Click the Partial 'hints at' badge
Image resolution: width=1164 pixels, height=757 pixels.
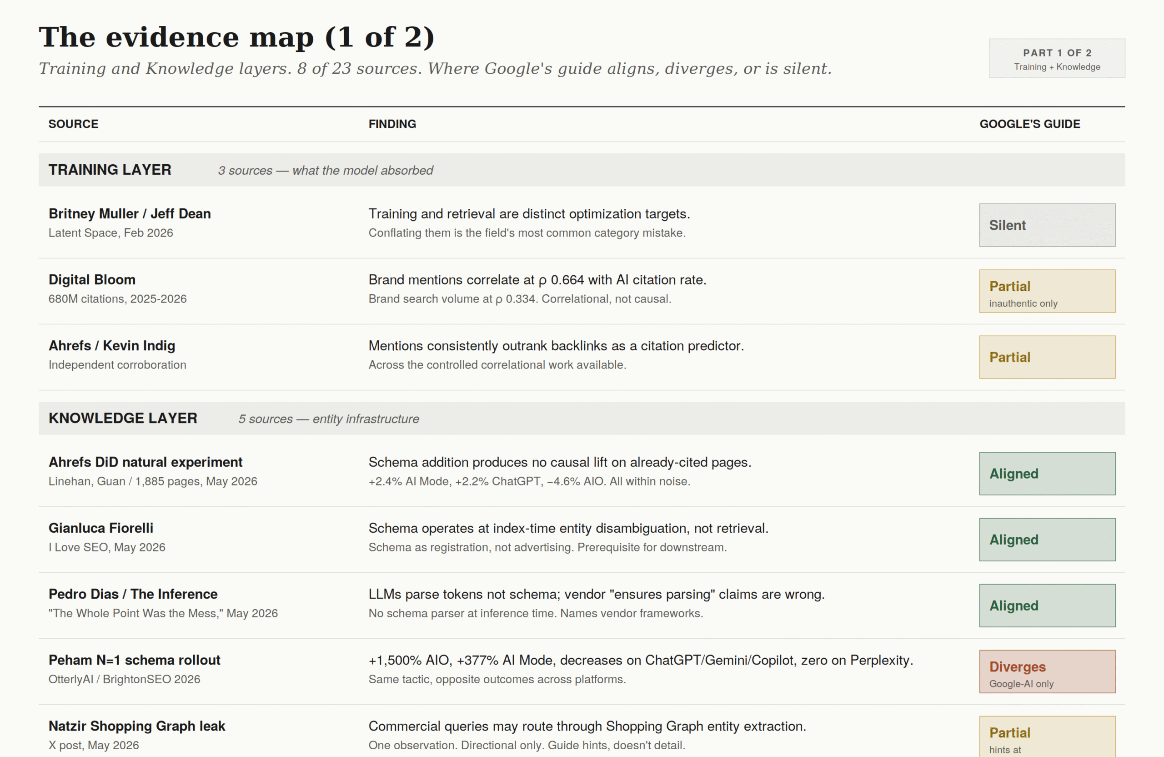pyautogui.click(x=1047, y=737)
